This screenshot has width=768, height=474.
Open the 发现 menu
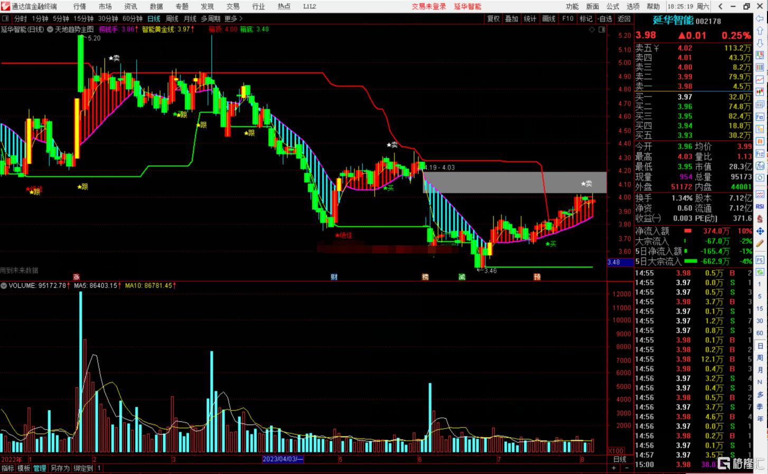point(207,6)
